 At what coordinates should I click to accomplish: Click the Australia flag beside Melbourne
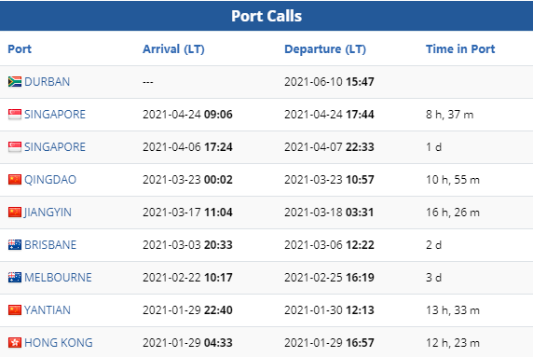(x=15, y=278)
